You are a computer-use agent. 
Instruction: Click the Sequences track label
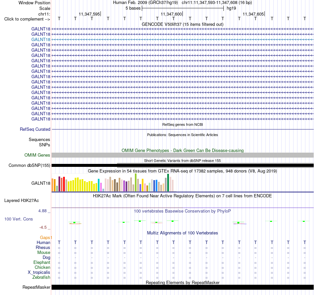(x=39, y=140)
